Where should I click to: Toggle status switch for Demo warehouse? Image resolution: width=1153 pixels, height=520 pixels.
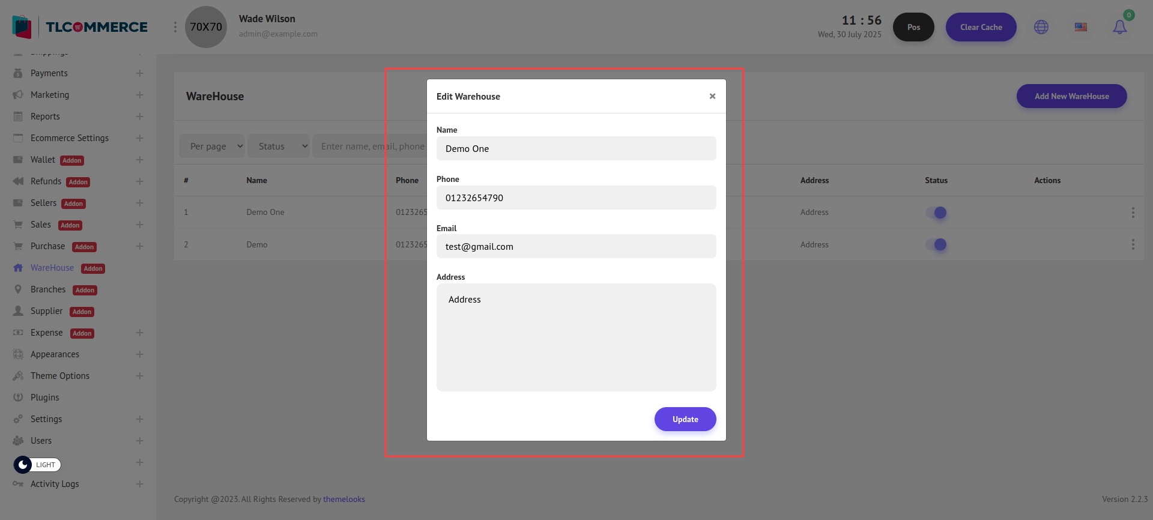(x=936, y=244)
